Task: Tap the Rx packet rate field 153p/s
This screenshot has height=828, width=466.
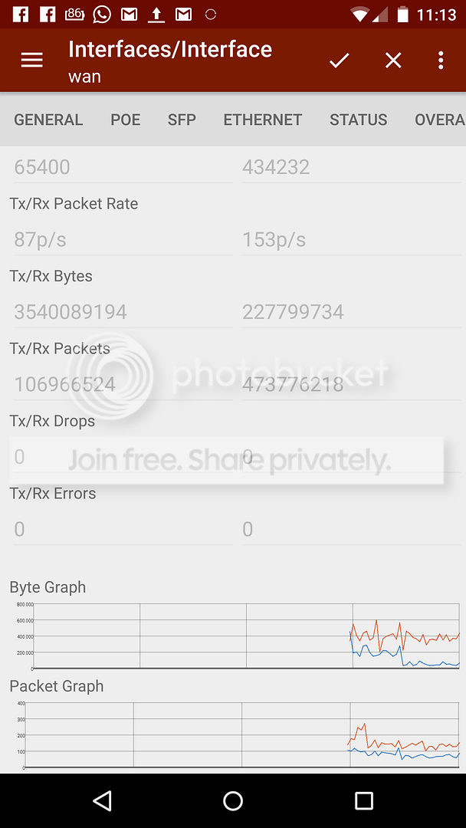Action: (349, 240)
